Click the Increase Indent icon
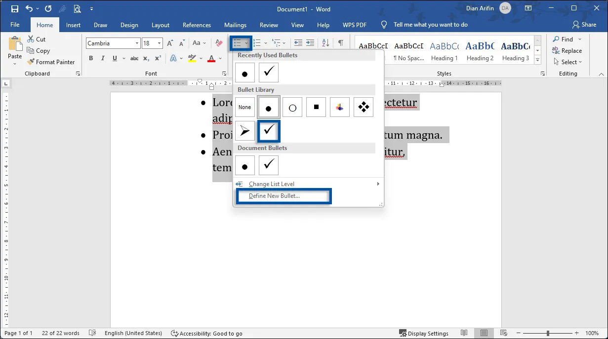608x339 pixels. 310,43
